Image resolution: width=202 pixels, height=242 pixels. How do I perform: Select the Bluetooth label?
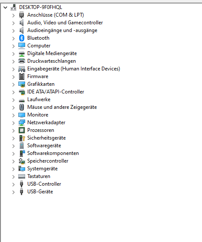38,38
